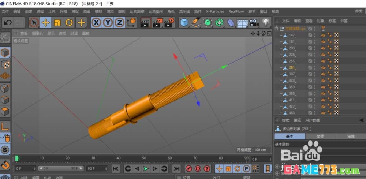
Task: Click the undo arrow icon
Action: (8, 23)
